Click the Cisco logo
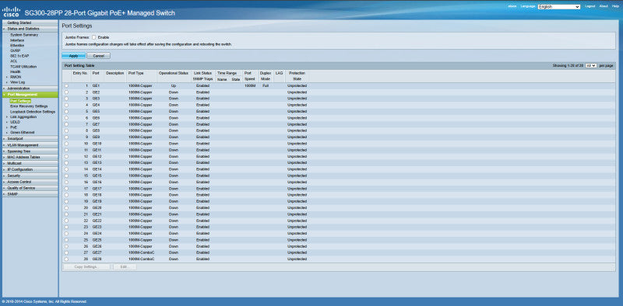623x306 pixels. pos(11,12)
